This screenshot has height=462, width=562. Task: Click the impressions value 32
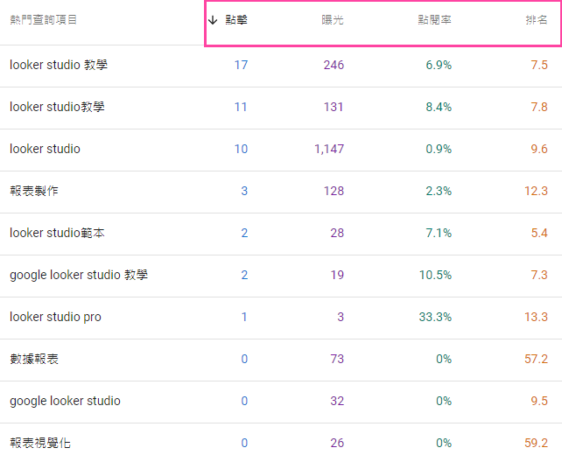(337, 401)
